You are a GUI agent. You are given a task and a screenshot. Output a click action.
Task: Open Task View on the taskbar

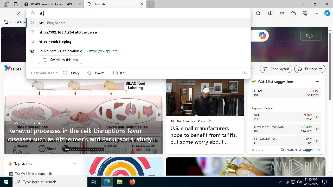(94, 182)
